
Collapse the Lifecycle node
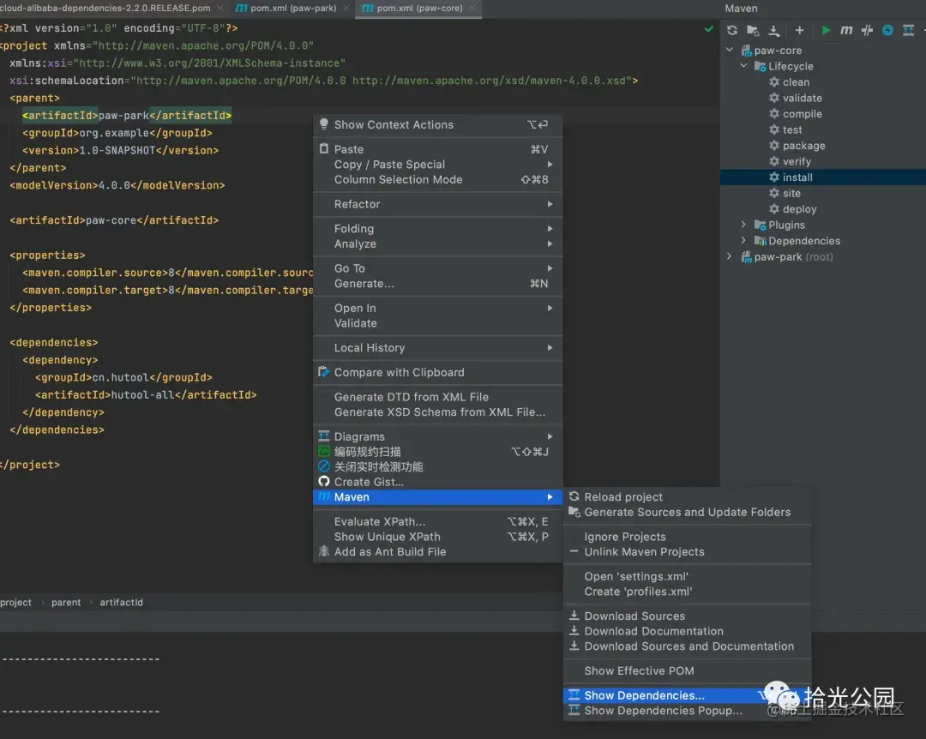click(x=744, y=66)
